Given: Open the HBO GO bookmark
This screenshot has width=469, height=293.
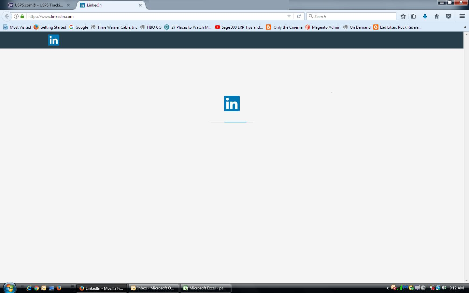Looking at the screenshot, I should [x=151, y=27].
